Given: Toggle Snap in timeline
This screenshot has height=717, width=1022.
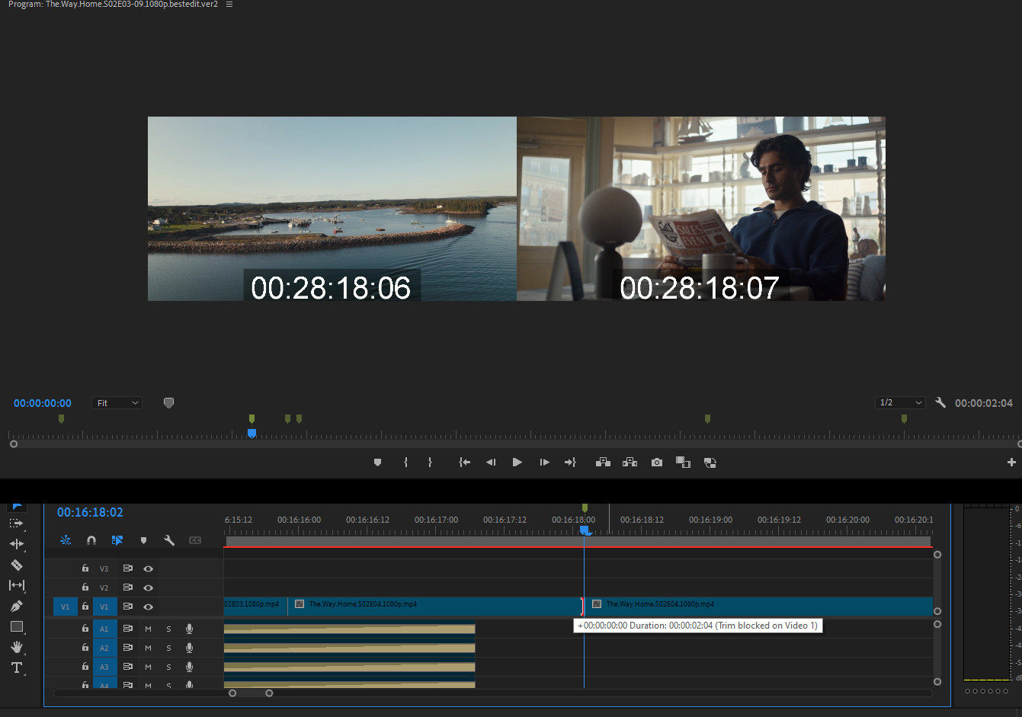Looking at the screenshot, I should 91,540.
